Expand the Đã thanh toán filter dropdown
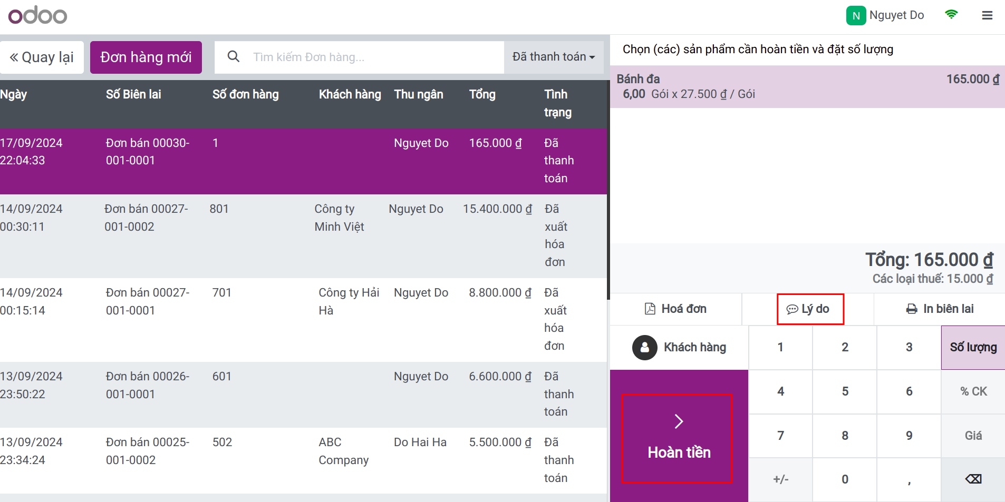Screen dimensions: 1005x502 click(553, 57)
